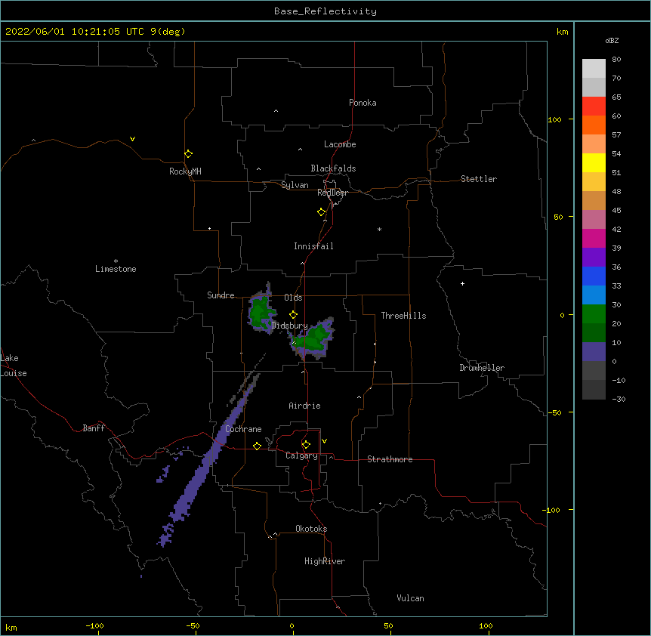Screen dimensions: 651x636
Task: Select the yellow 54 dBZ color swatch
Action: pyautogui.click(x=594, y=162)
